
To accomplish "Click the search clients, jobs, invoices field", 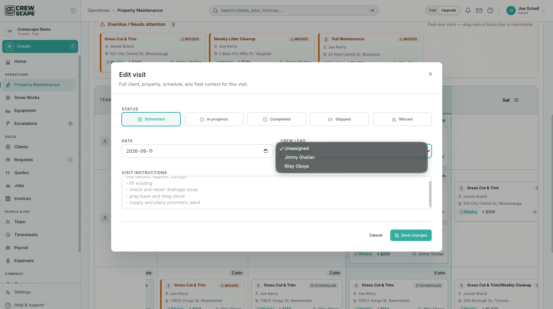I will 294,10.
